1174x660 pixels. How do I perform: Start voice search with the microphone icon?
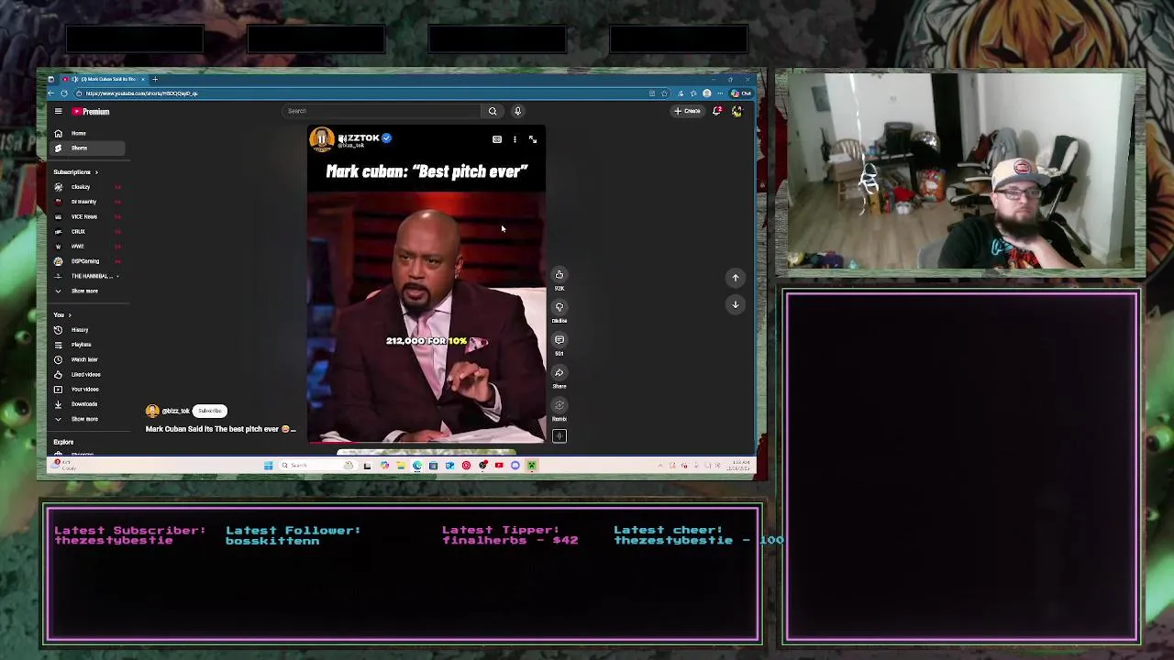tap(517, 111)
